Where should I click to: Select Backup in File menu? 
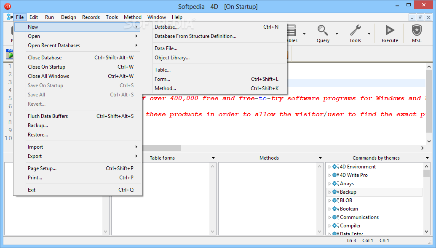pyautogui.click(x=78, y=125)
